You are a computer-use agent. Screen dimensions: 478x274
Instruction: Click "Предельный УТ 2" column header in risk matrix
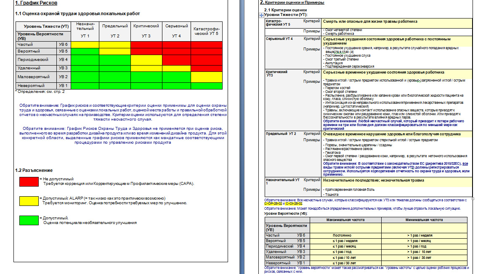115,31
